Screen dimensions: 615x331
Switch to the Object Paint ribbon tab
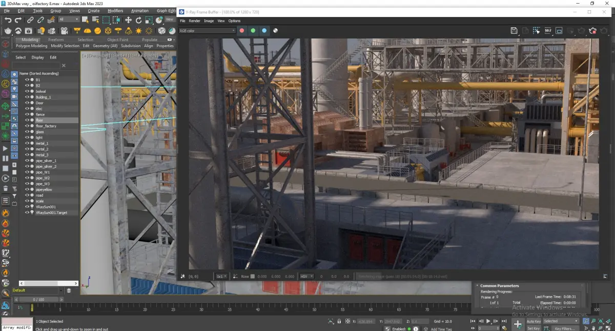(118, 40)
